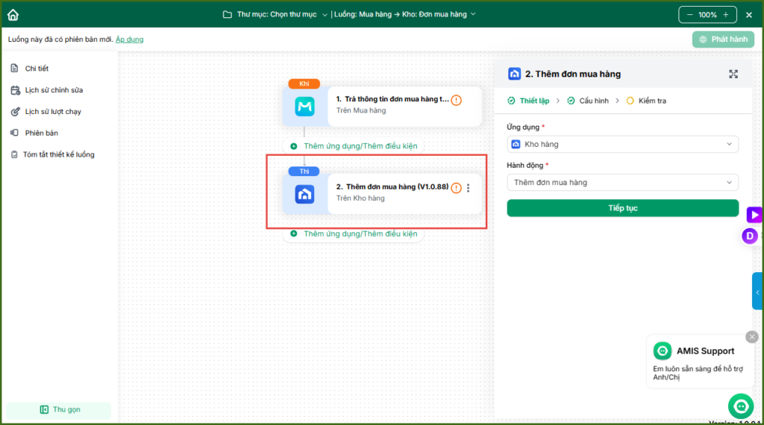Click the expand fullscreen icon in panel header
Screen dimensions: 764x425
click(733, 74)
